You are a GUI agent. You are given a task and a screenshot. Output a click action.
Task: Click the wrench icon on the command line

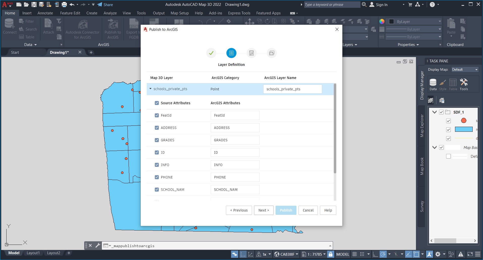98,245
